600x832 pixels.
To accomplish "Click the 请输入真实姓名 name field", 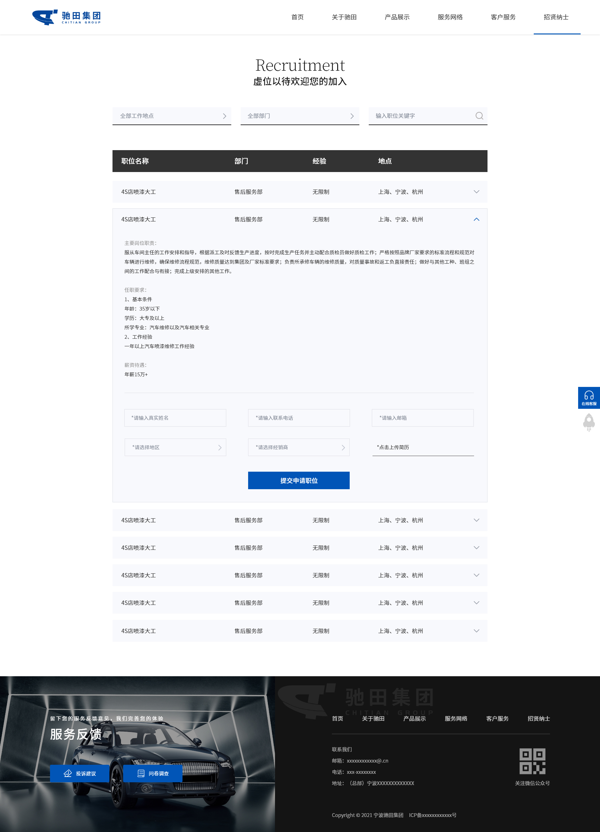I will (175, 418).
